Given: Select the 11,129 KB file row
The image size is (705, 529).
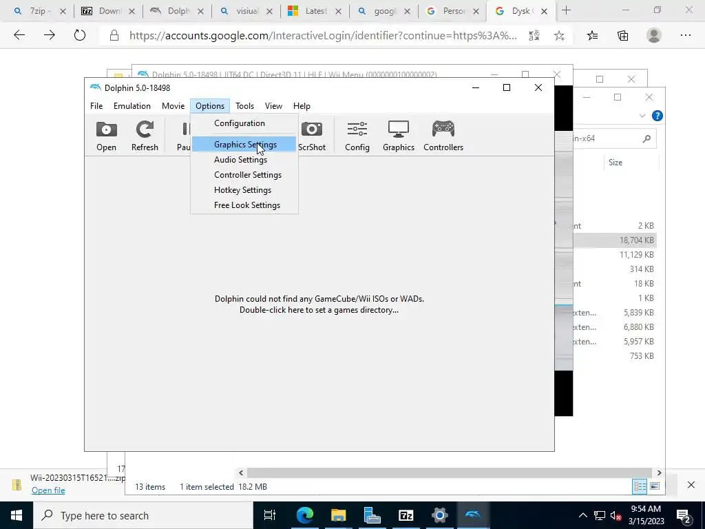Looking at the screenshot, I should 615,255.
